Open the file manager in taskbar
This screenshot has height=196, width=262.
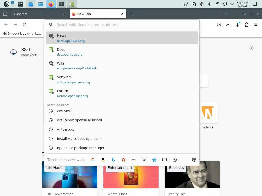click(x=41, y=4)
